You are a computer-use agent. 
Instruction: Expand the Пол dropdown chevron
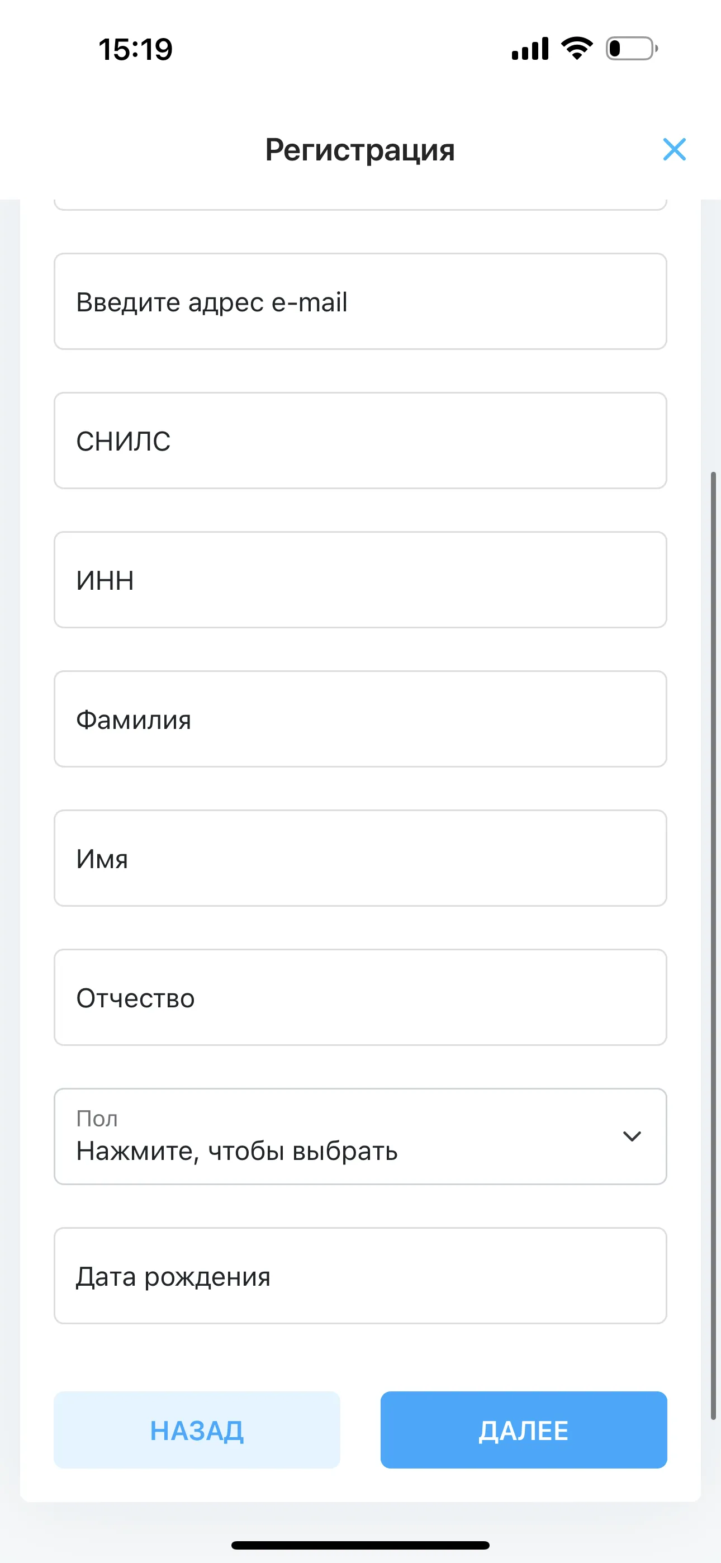coord(632,1136)
